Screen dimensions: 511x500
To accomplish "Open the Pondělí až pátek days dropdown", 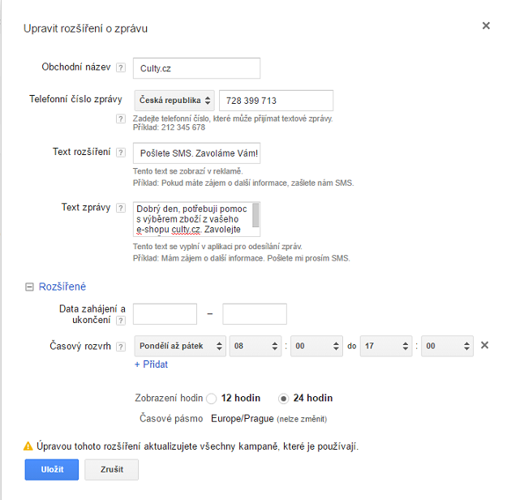I will [x=180, y=347].
